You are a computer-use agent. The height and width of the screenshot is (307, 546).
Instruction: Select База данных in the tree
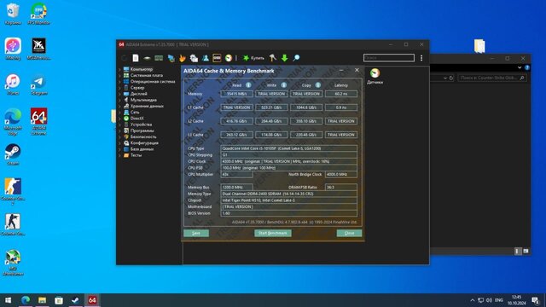pos(142,149)
